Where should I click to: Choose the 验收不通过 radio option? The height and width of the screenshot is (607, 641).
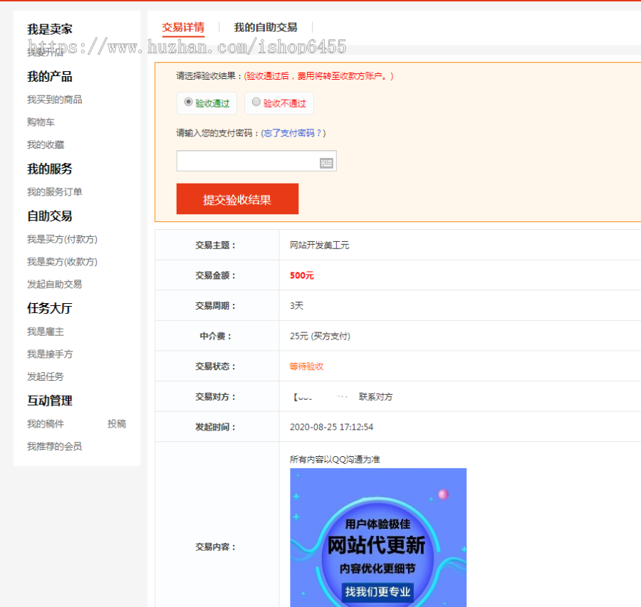click(278, 102)
